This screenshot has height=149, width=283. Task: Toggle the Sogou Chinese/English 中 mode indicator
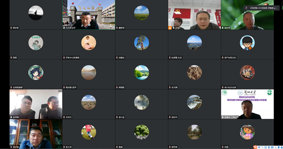[x=259, y=147]
